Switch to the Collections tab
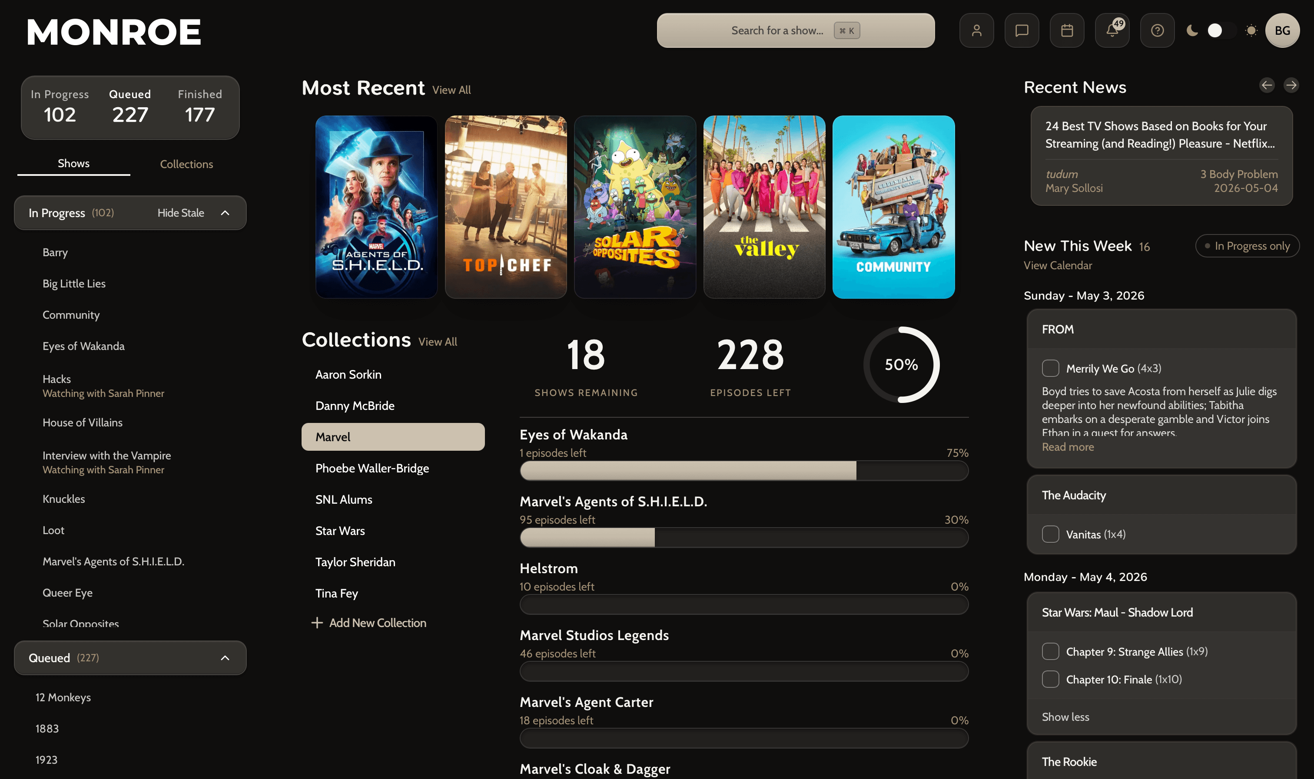 pos(186,164)
